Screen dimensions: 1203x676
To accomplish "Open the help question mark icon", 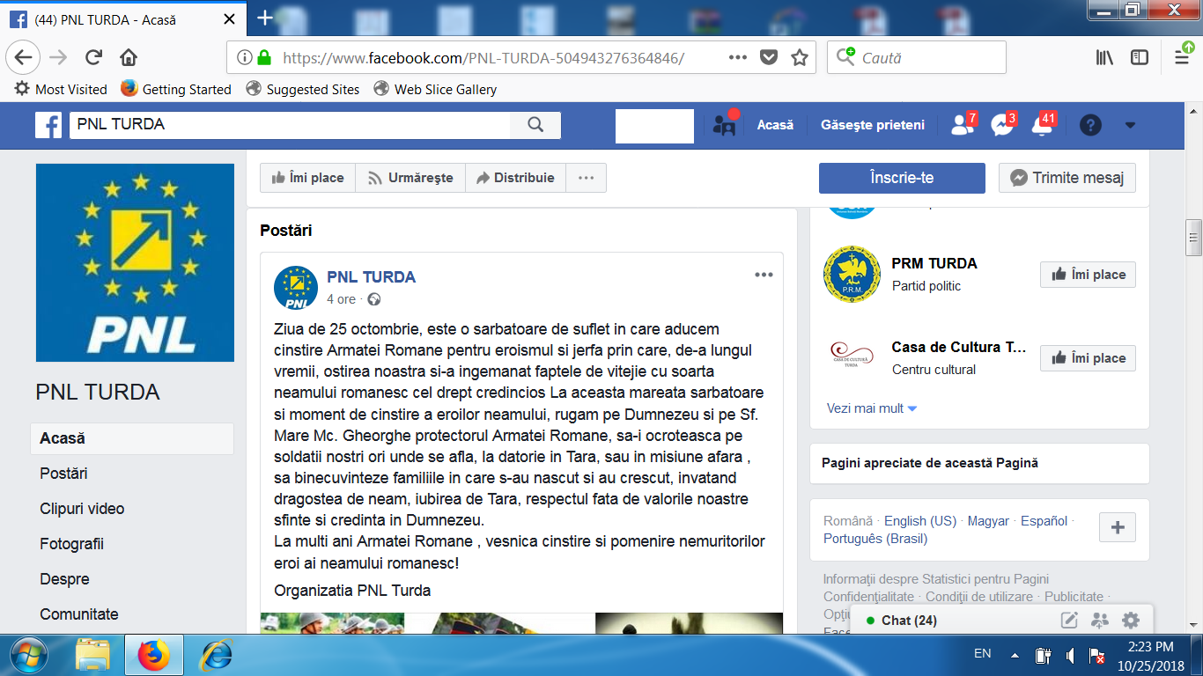I will coord(1090,125).
